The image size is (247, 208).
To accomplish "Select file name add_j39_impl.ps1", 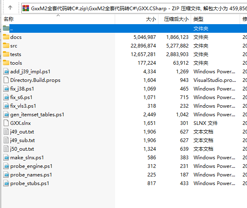I will point(30,72).
